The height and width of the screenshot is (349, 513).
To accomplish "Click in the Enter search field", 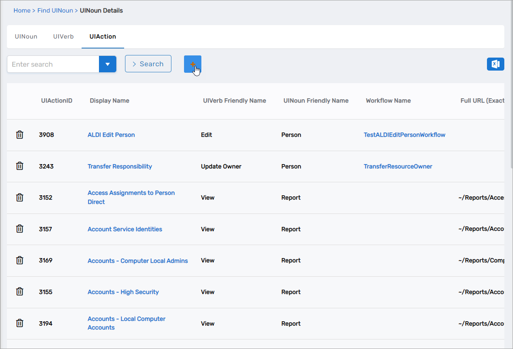I will click(x=53, y=64).
